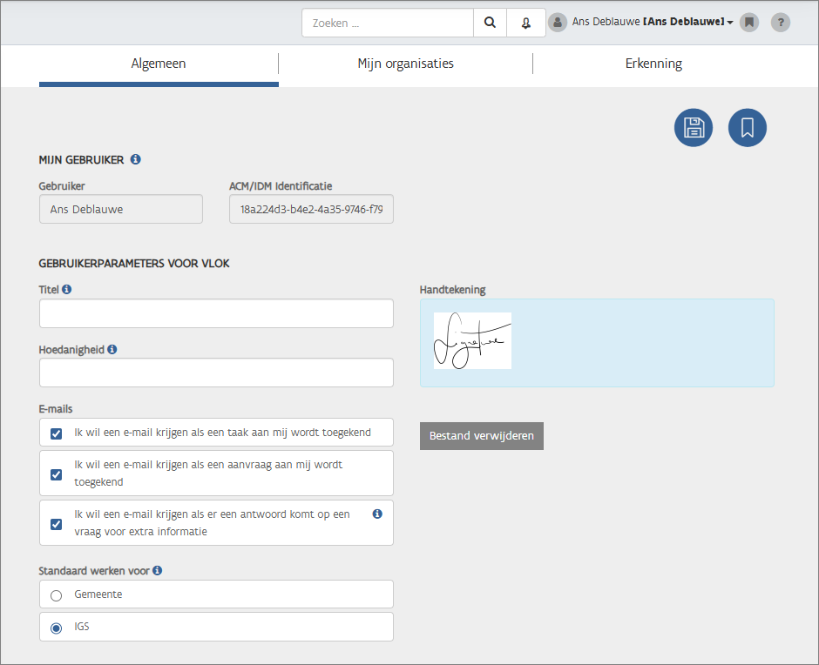
Task: Uncheck e-mail when task is assigned checkbox
Action: (x=57, y=433)
